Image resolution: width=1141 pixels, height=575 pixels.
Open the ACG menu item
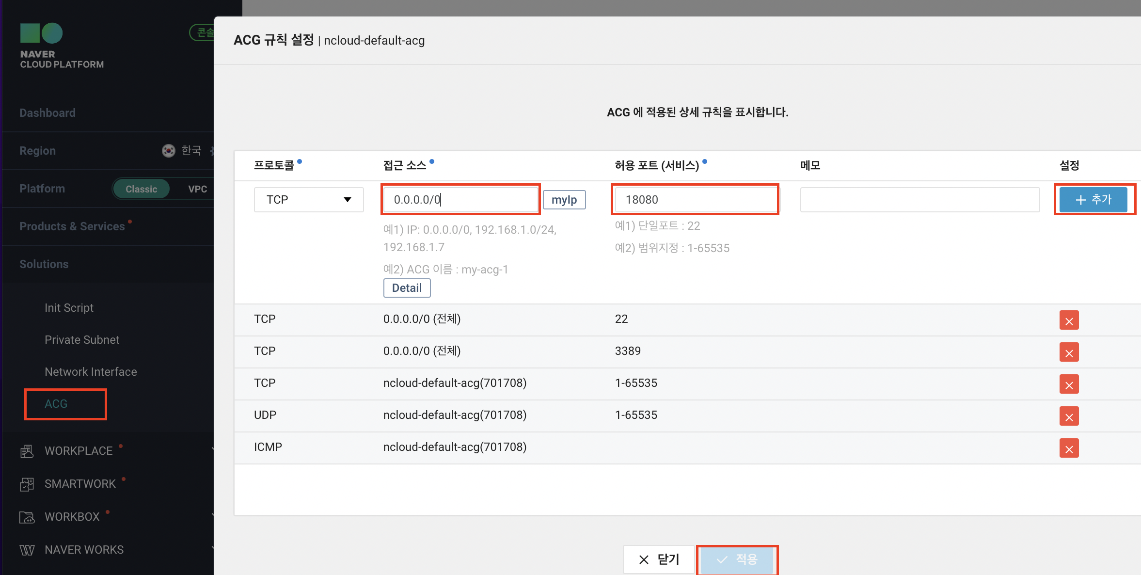coord(56,404)
